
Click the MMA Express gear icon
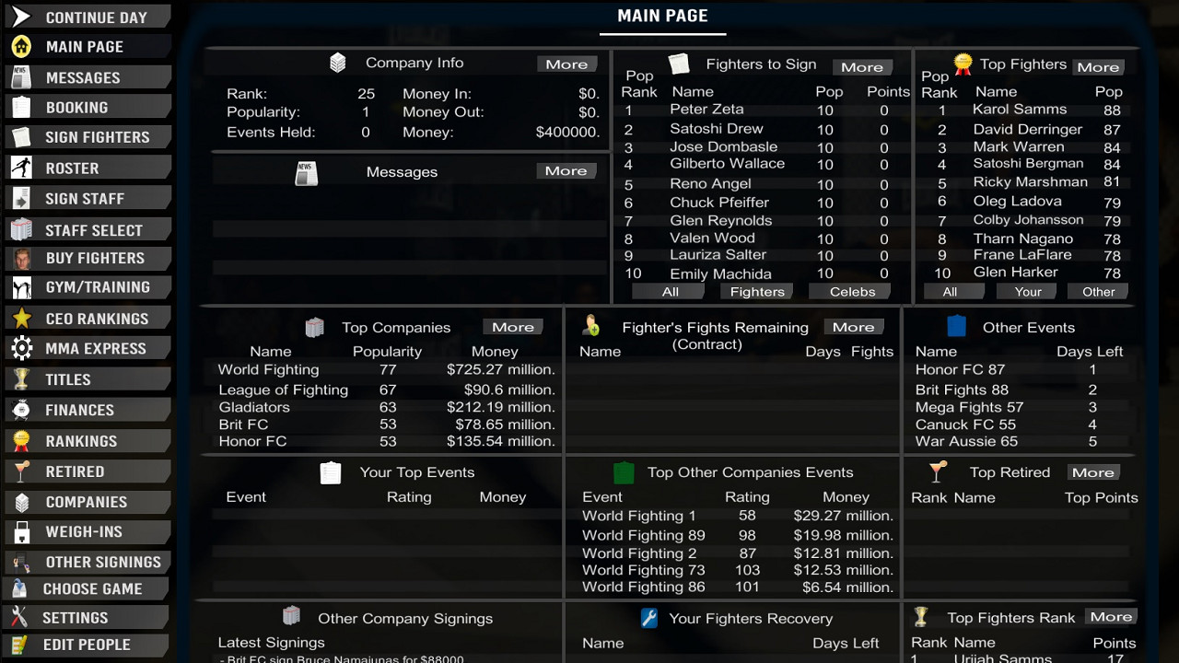(x=21, y=348)
